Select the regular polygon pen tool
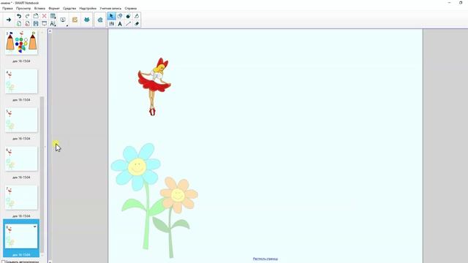The width and height of the screenshot is (468, 263). 137,16
